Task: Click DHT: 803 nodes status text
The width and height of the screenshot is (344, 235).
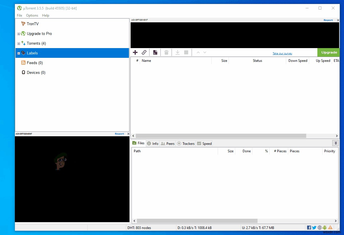Action: (x=139, y=228)
